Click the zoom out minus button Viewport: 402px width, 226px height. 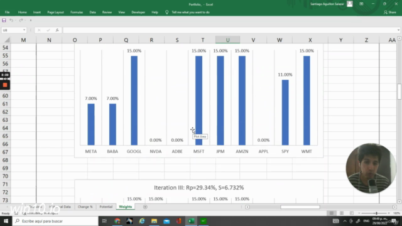click(x=359, y=213)
